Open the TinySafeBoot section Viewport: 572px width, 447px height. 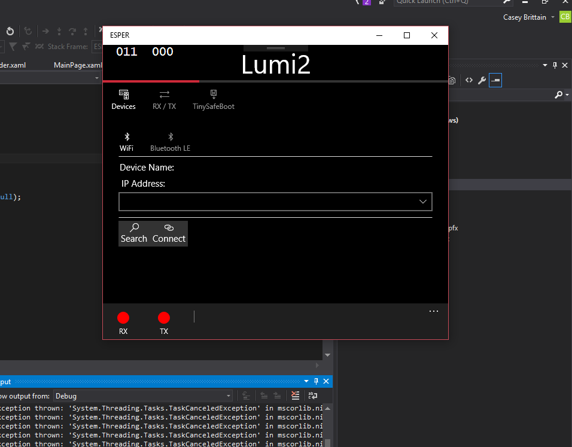coord(213,100)
